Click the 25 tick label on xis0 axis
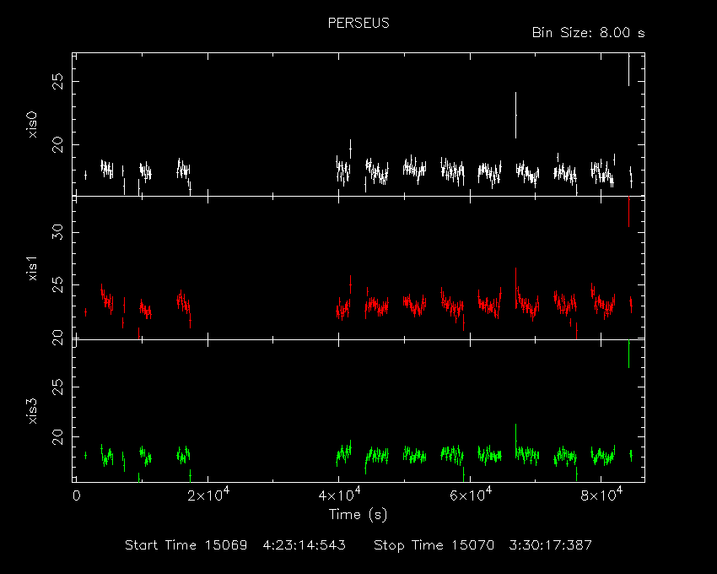The width and height of the screenshot is (717, 574). click(x=58, y=82)
